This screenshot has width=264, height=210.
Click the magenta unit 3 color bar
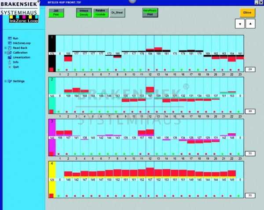point(52,137)
